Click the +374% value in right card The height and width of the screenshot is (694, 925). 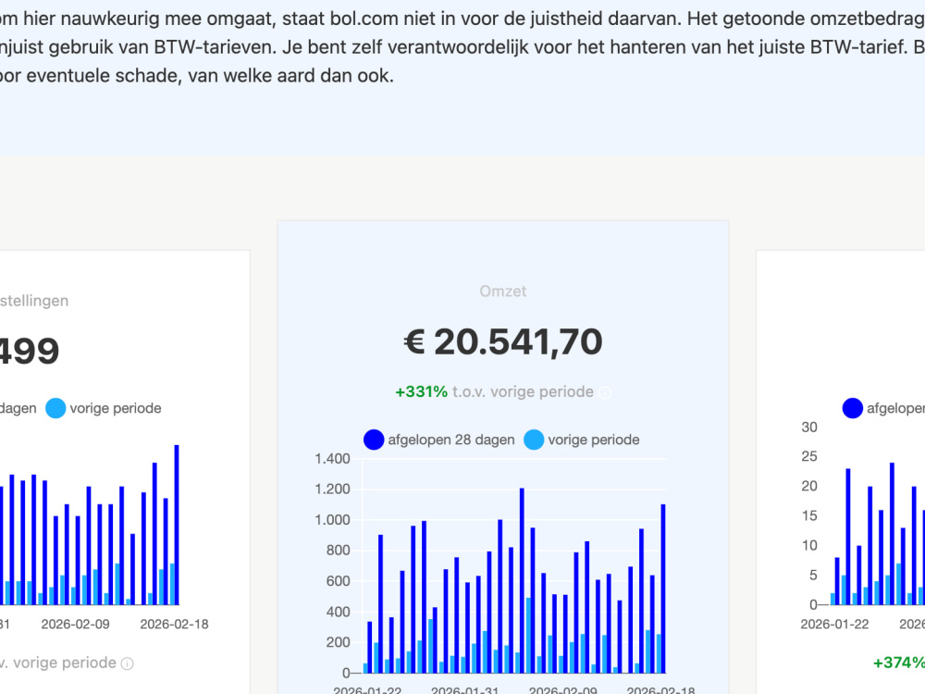pyautogui.click(x=898, y=663)
